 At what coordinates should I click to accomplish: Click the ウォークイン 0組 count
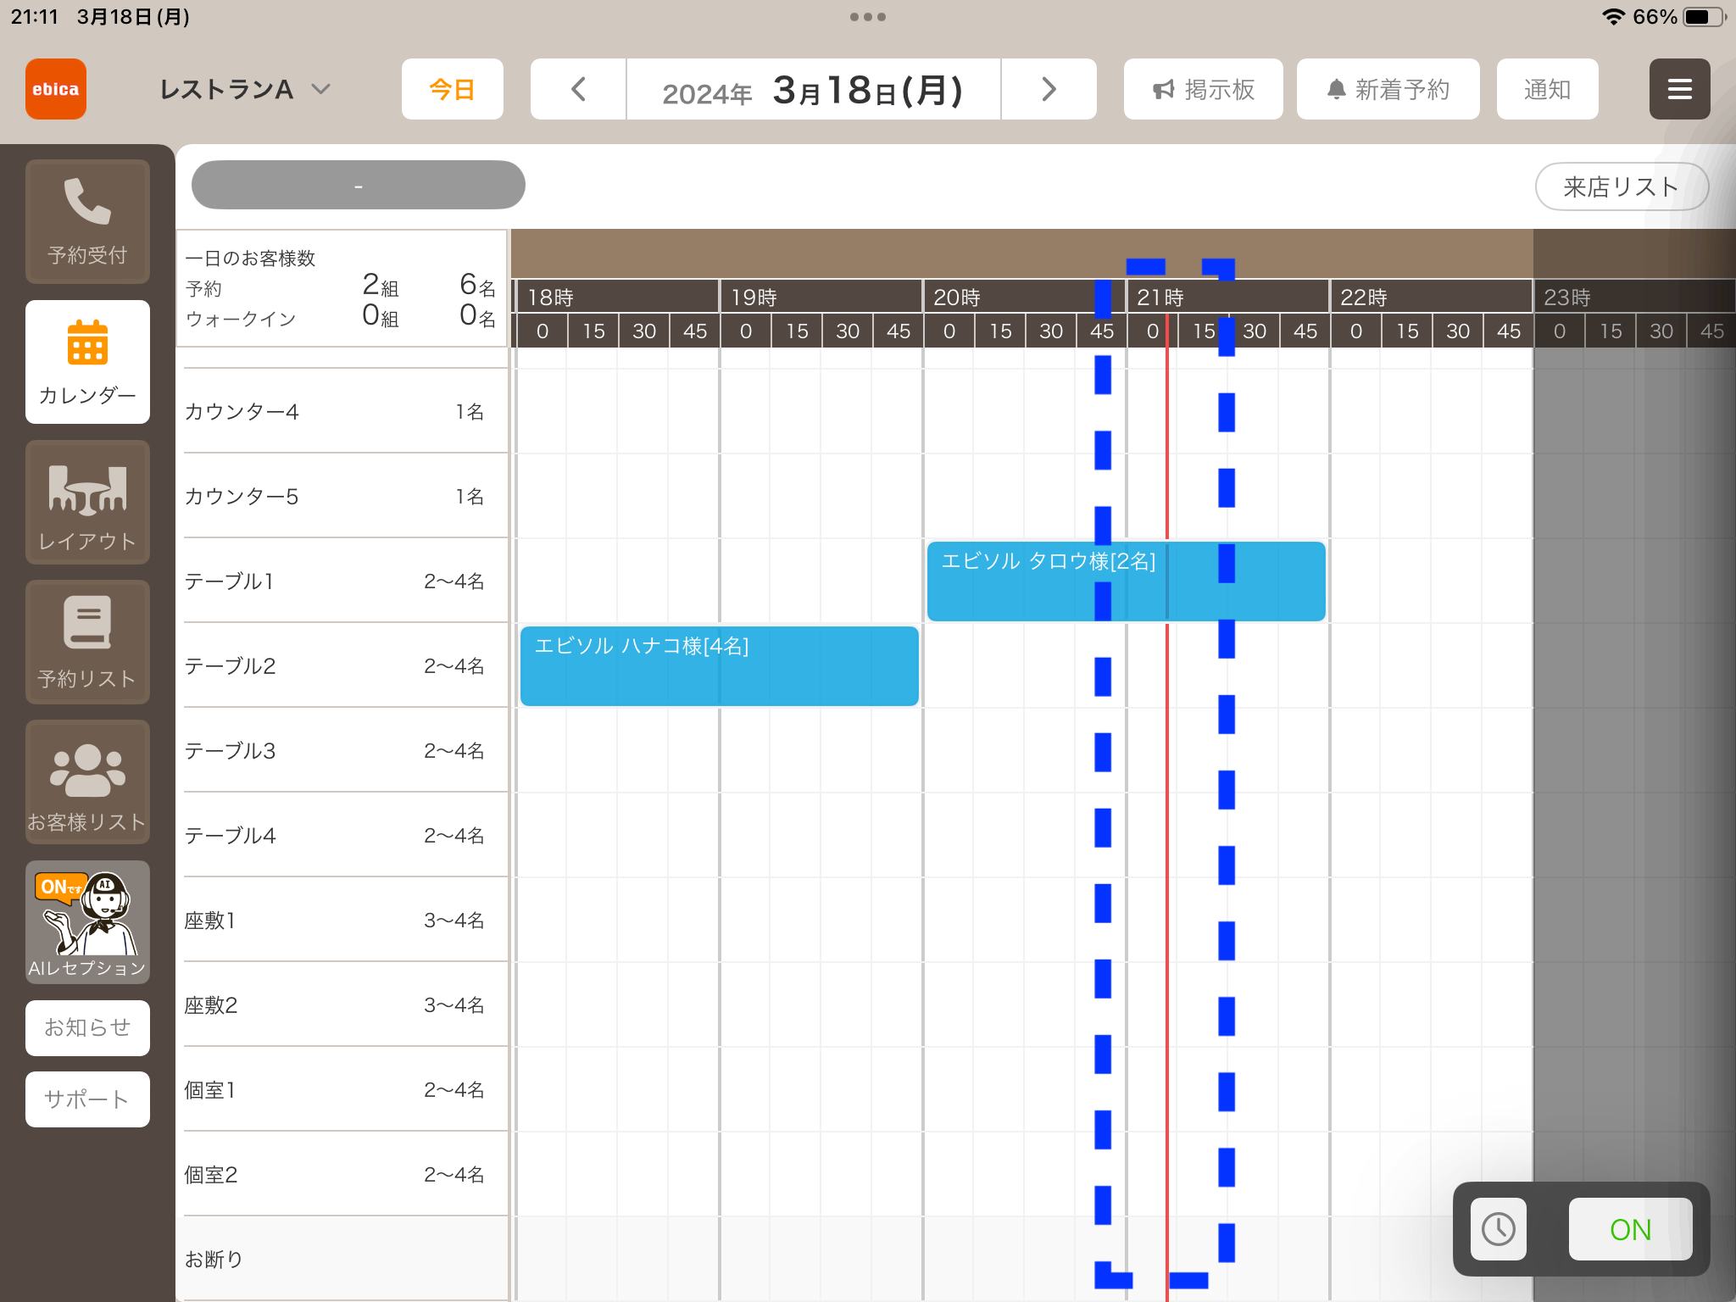click(342, 318)
